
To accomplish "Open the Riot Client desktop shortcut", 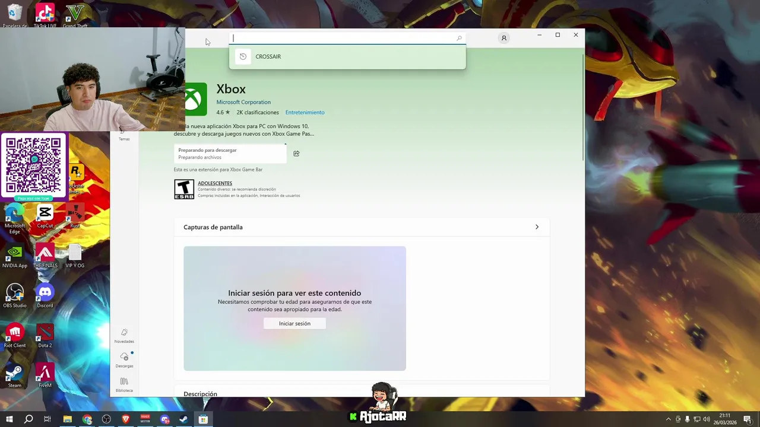I will (15, 336).
